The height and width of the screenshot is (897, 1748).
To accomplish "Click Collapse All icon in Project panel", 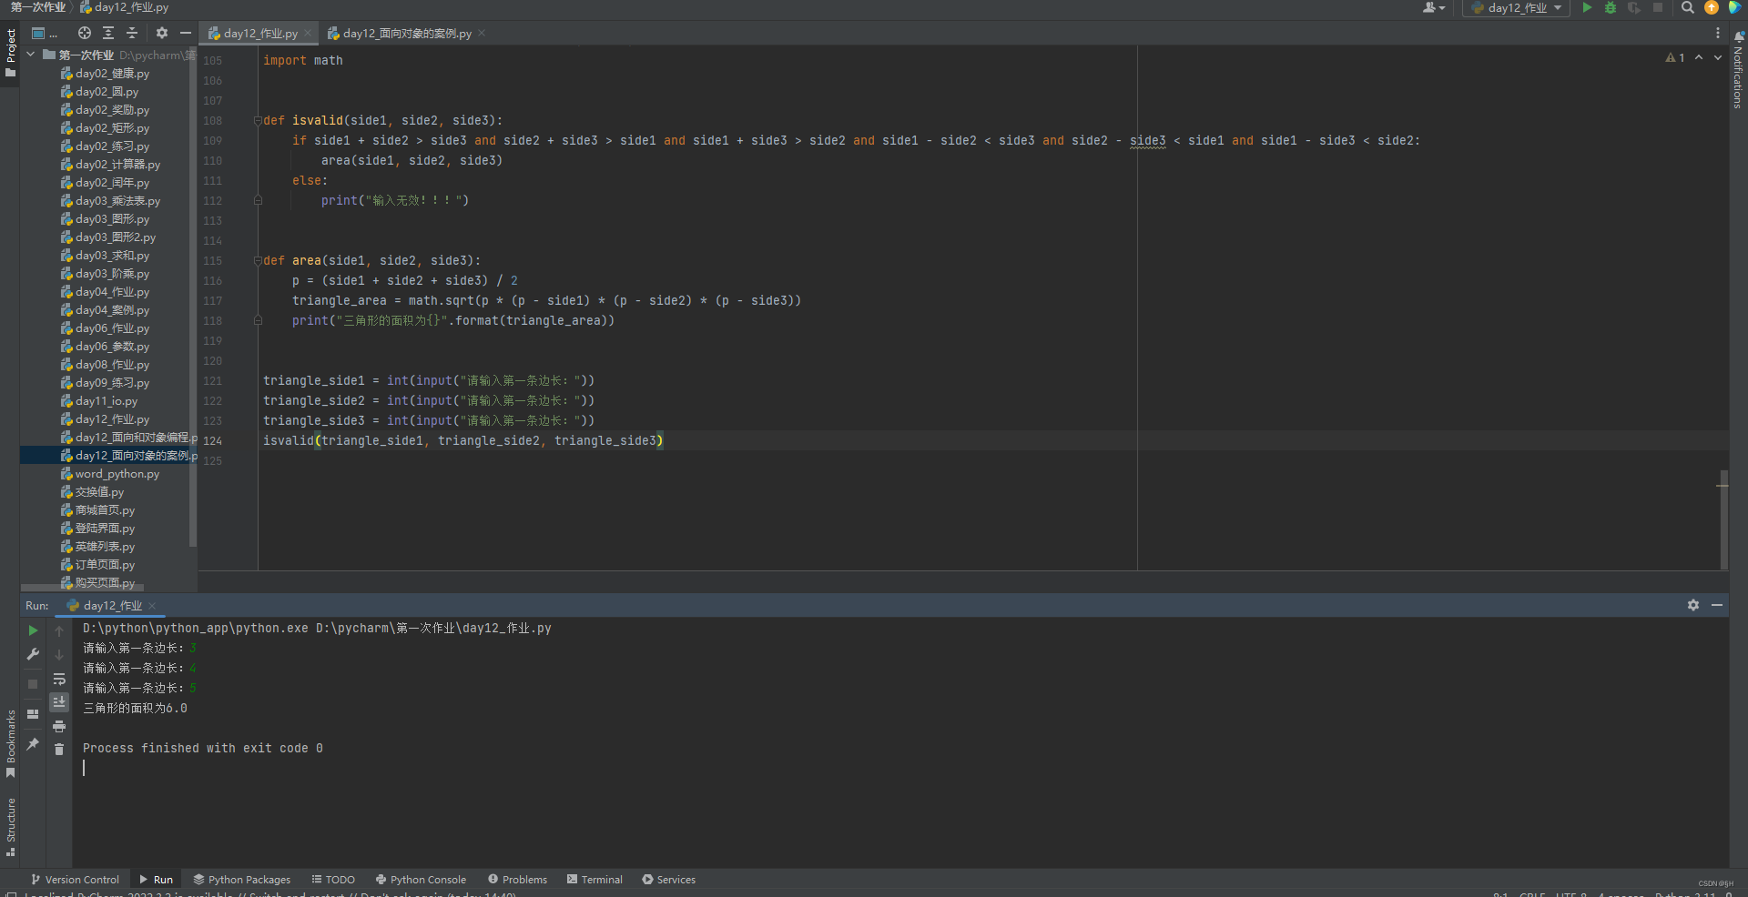I will coord(132,33).
